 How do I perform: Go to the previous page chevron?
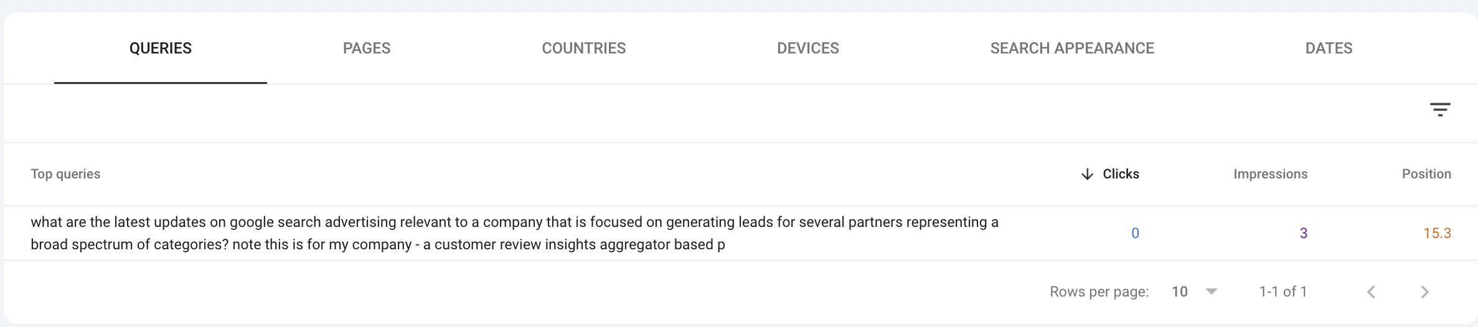[1371, 292]
